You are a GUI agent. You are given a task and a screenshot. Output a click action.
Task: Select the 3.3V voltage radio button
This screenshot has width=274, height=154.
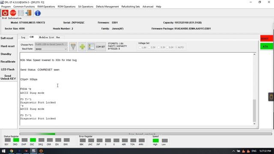159,47
